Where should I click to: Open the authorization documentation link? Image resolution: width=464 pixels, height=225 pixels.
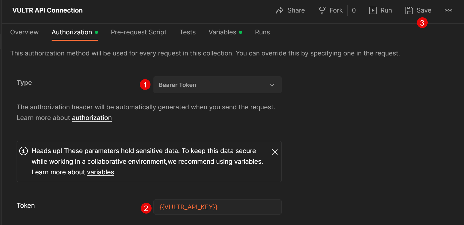(x=92, y=118)
